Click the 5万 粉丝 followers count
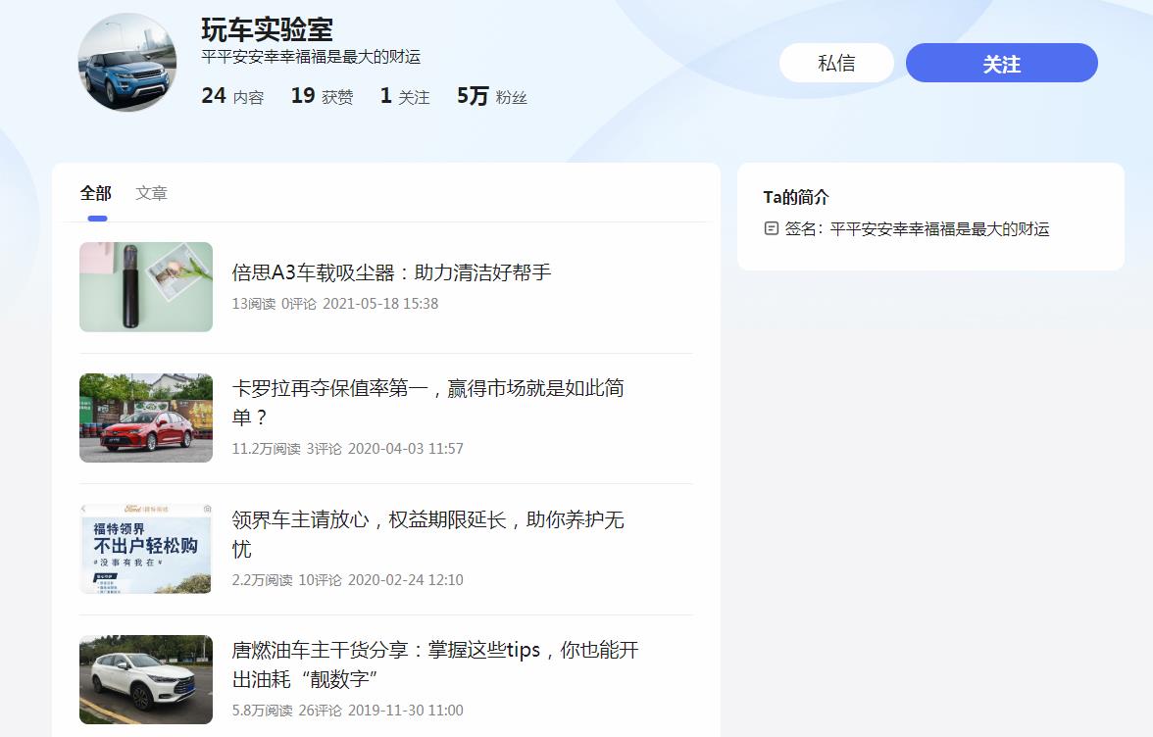Viewport: 1153px width, 737px height. (x=492, y=96)
